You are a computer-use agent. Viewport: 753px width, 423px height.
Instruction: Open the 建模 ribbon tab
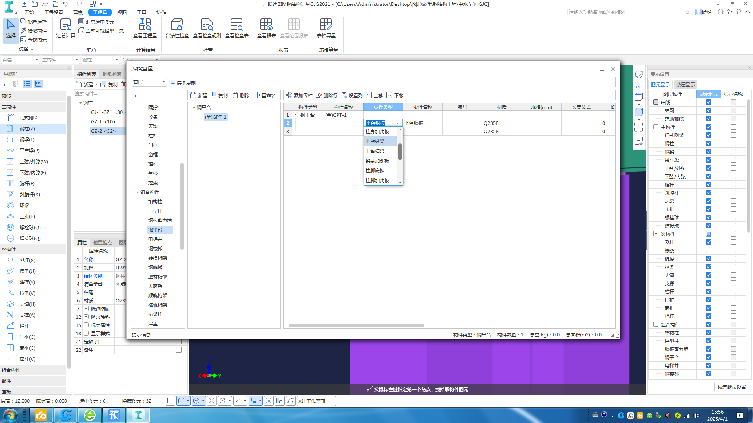(78, 12)
